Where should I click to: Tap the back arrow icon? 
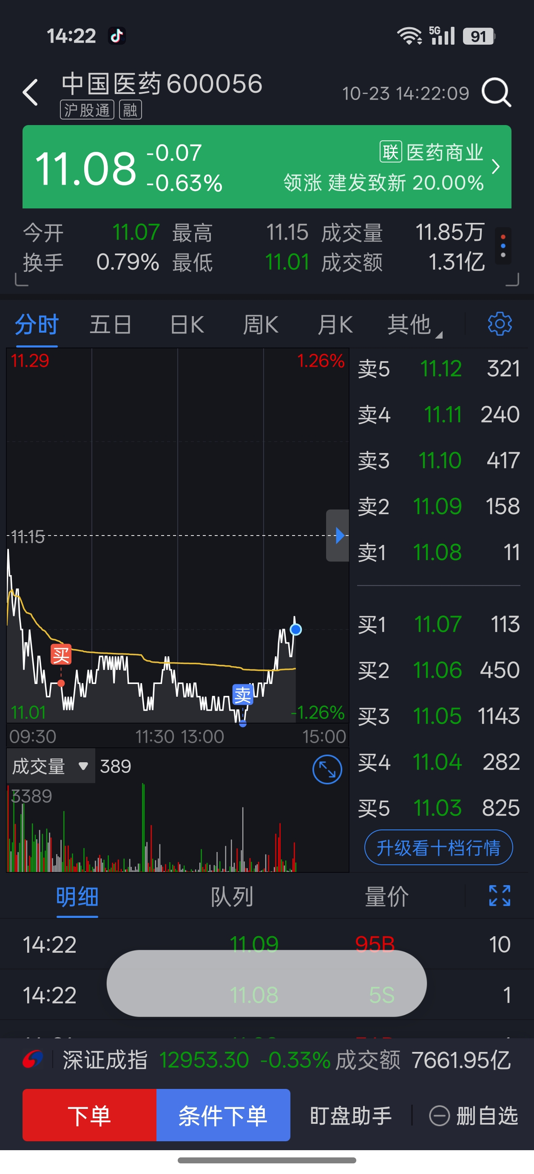pyautogui.click(x=31, y=93)
